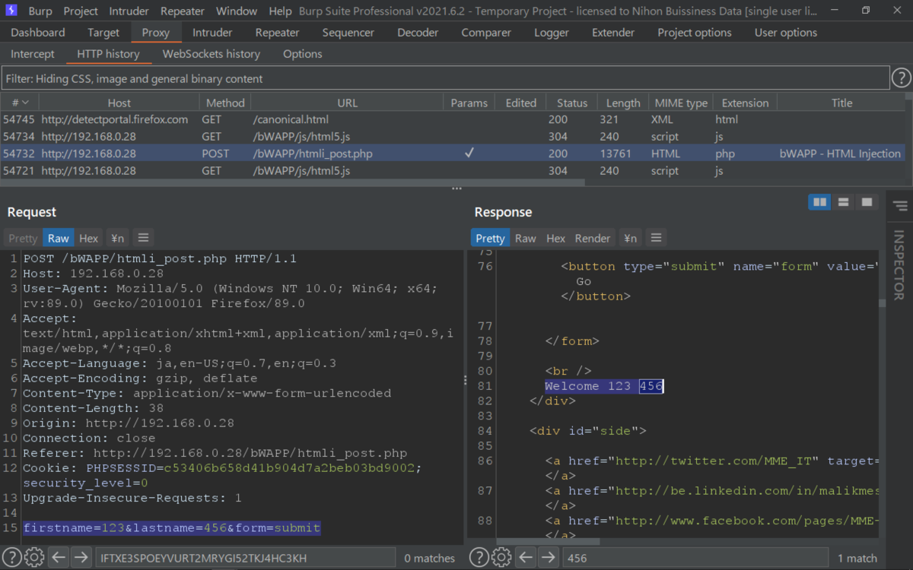Switch to combined single-pane layout

[x=866, y=202]
